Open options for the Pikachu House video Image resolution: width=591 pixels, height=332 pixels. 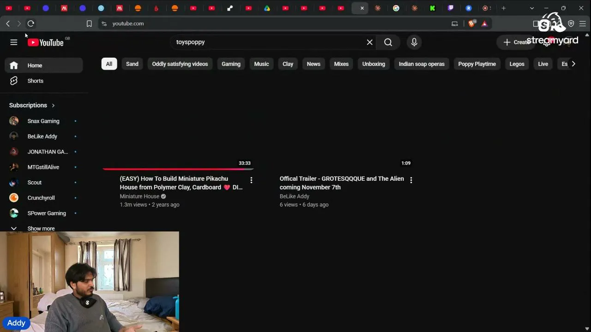251,180
